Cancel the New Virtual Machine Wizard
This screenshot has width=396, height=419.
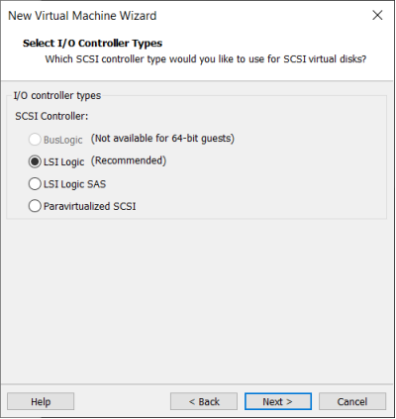point(352,401)
